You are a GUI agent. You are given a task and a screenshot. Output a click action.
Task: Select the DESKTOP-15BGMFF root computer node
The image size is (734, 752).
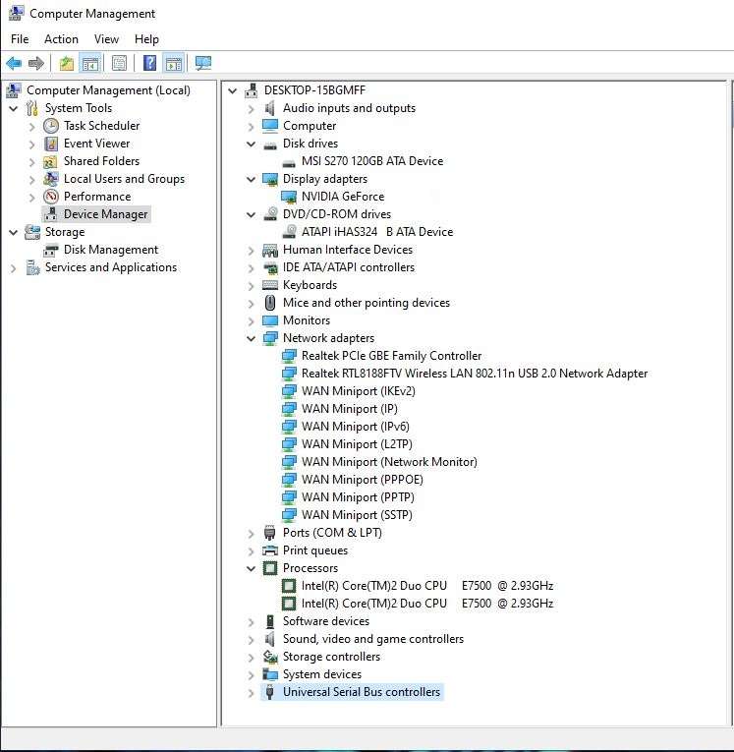click(x=314, y=90)
